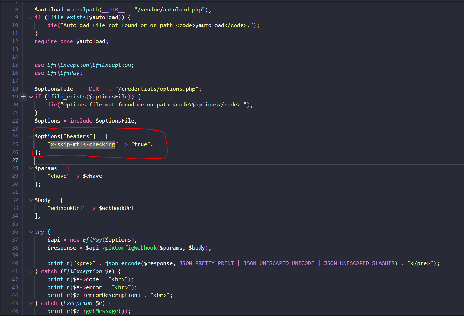Collapse the if block on line 9
Screen dimensions: 464x316
point(31,17)
